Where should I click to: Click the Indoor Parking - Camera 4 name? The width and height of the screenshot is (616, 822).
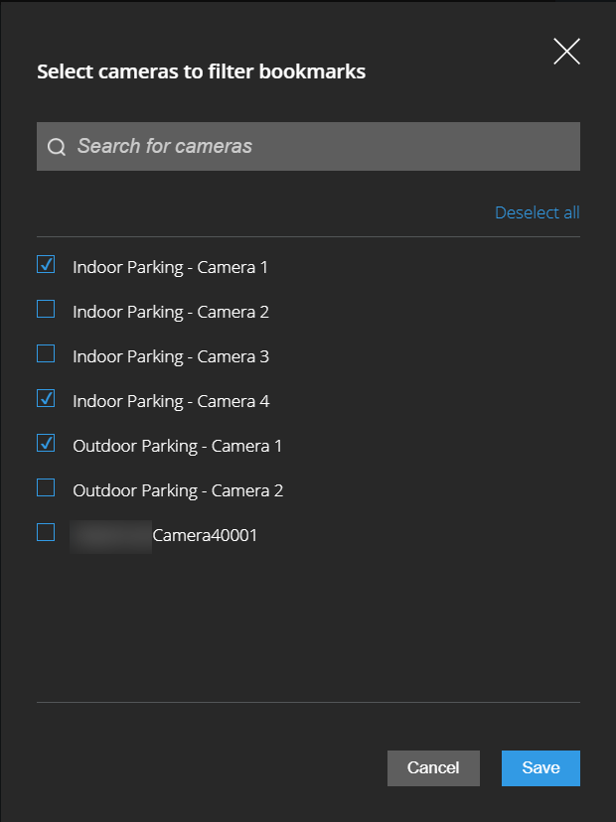pyautogui.click(x=171, y=400)
